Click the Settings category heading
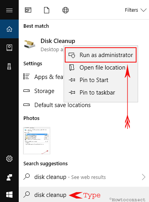 pos(33,64)
